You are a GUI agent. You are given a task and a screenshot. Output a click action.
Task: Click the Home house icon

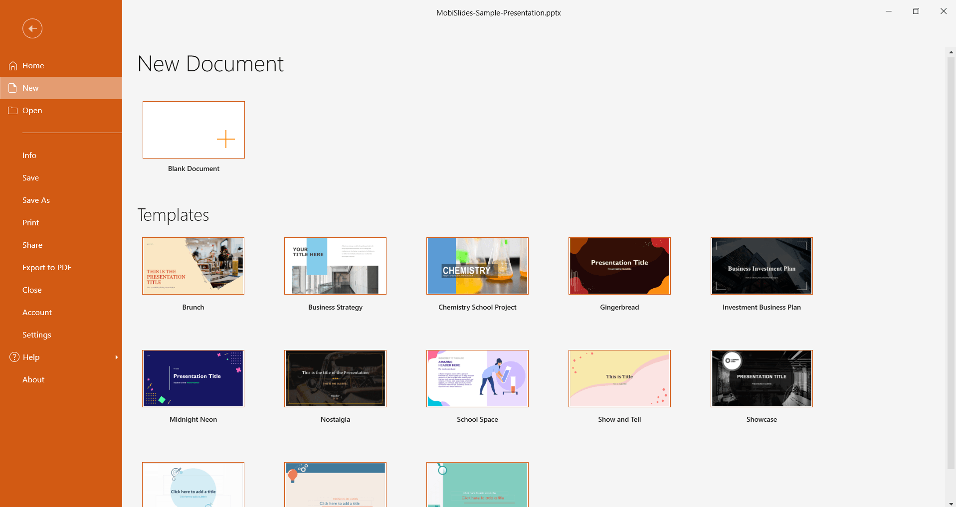click(13, 66)
